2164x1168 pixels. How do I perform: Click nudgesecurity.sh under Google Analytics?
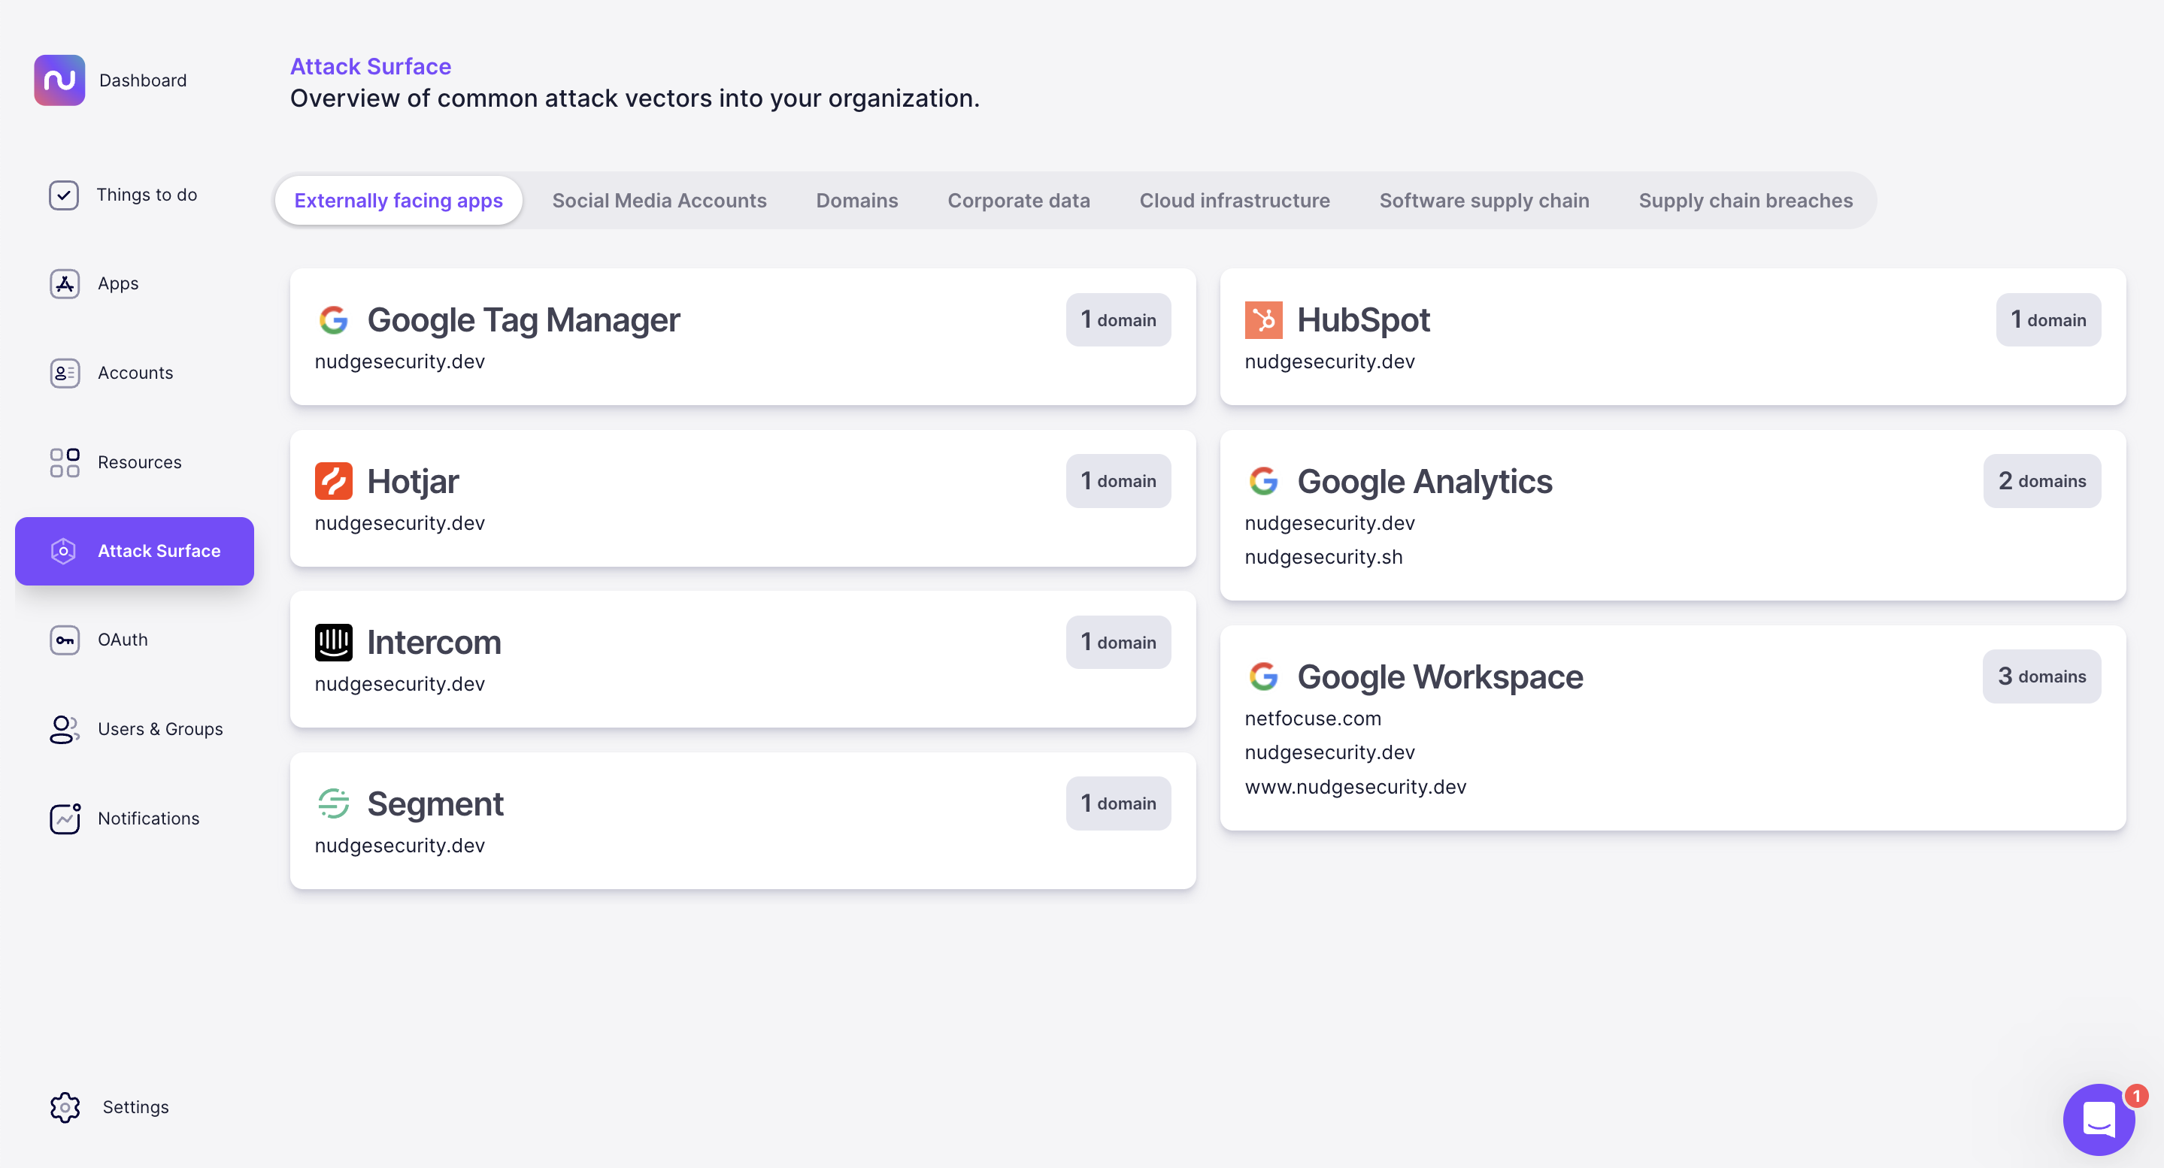pos(1323,557)
